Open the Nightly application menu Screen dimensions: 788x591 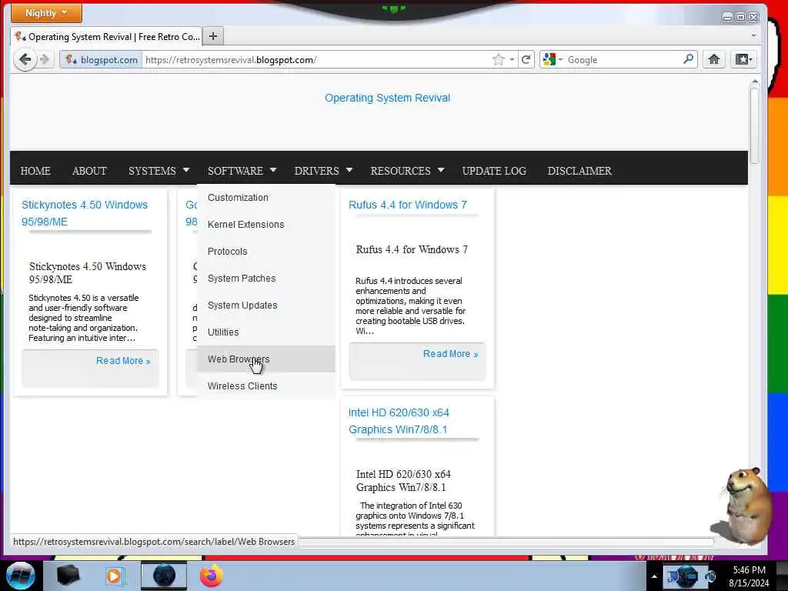[x=46, y=13]
